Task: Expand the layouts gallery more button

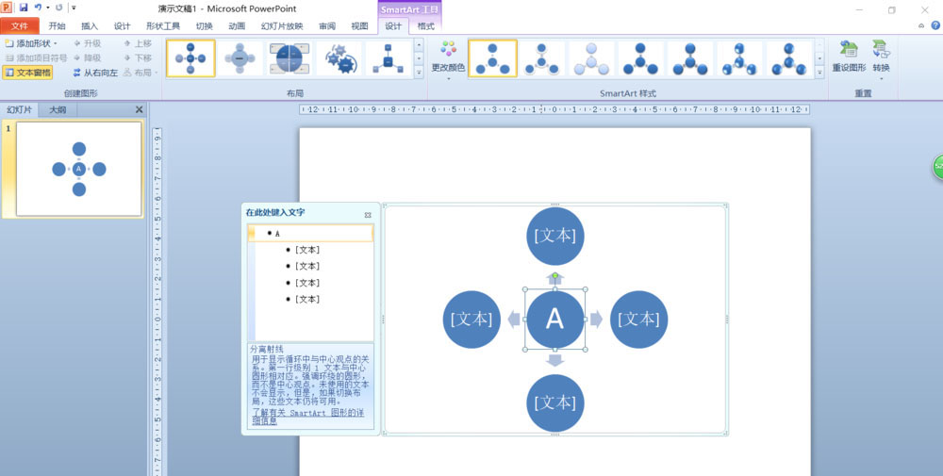Action: click(420, 73)
